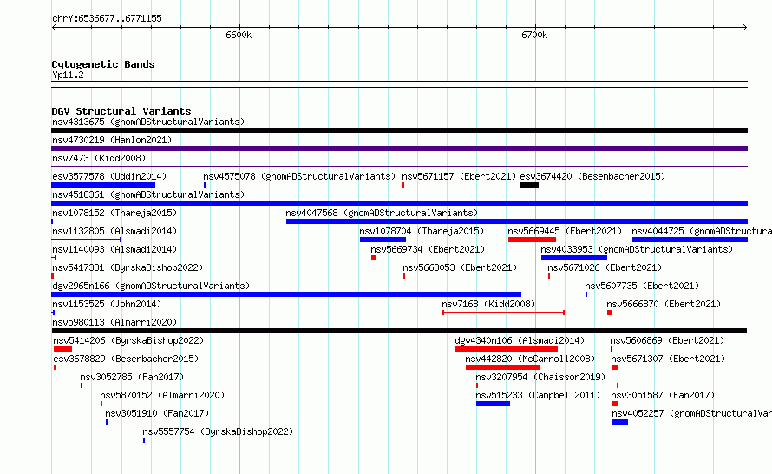This screenshot has width=772, height=474.
Task: Click nsv442820 (McCarroll2008) label
Action: pos(530,359)
